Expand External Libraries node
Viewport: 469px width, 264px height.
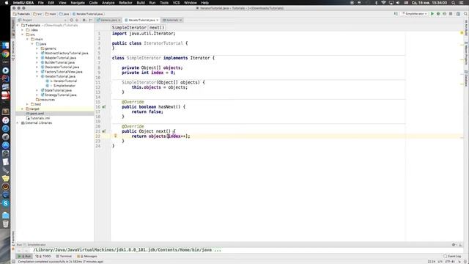(18, 123)
